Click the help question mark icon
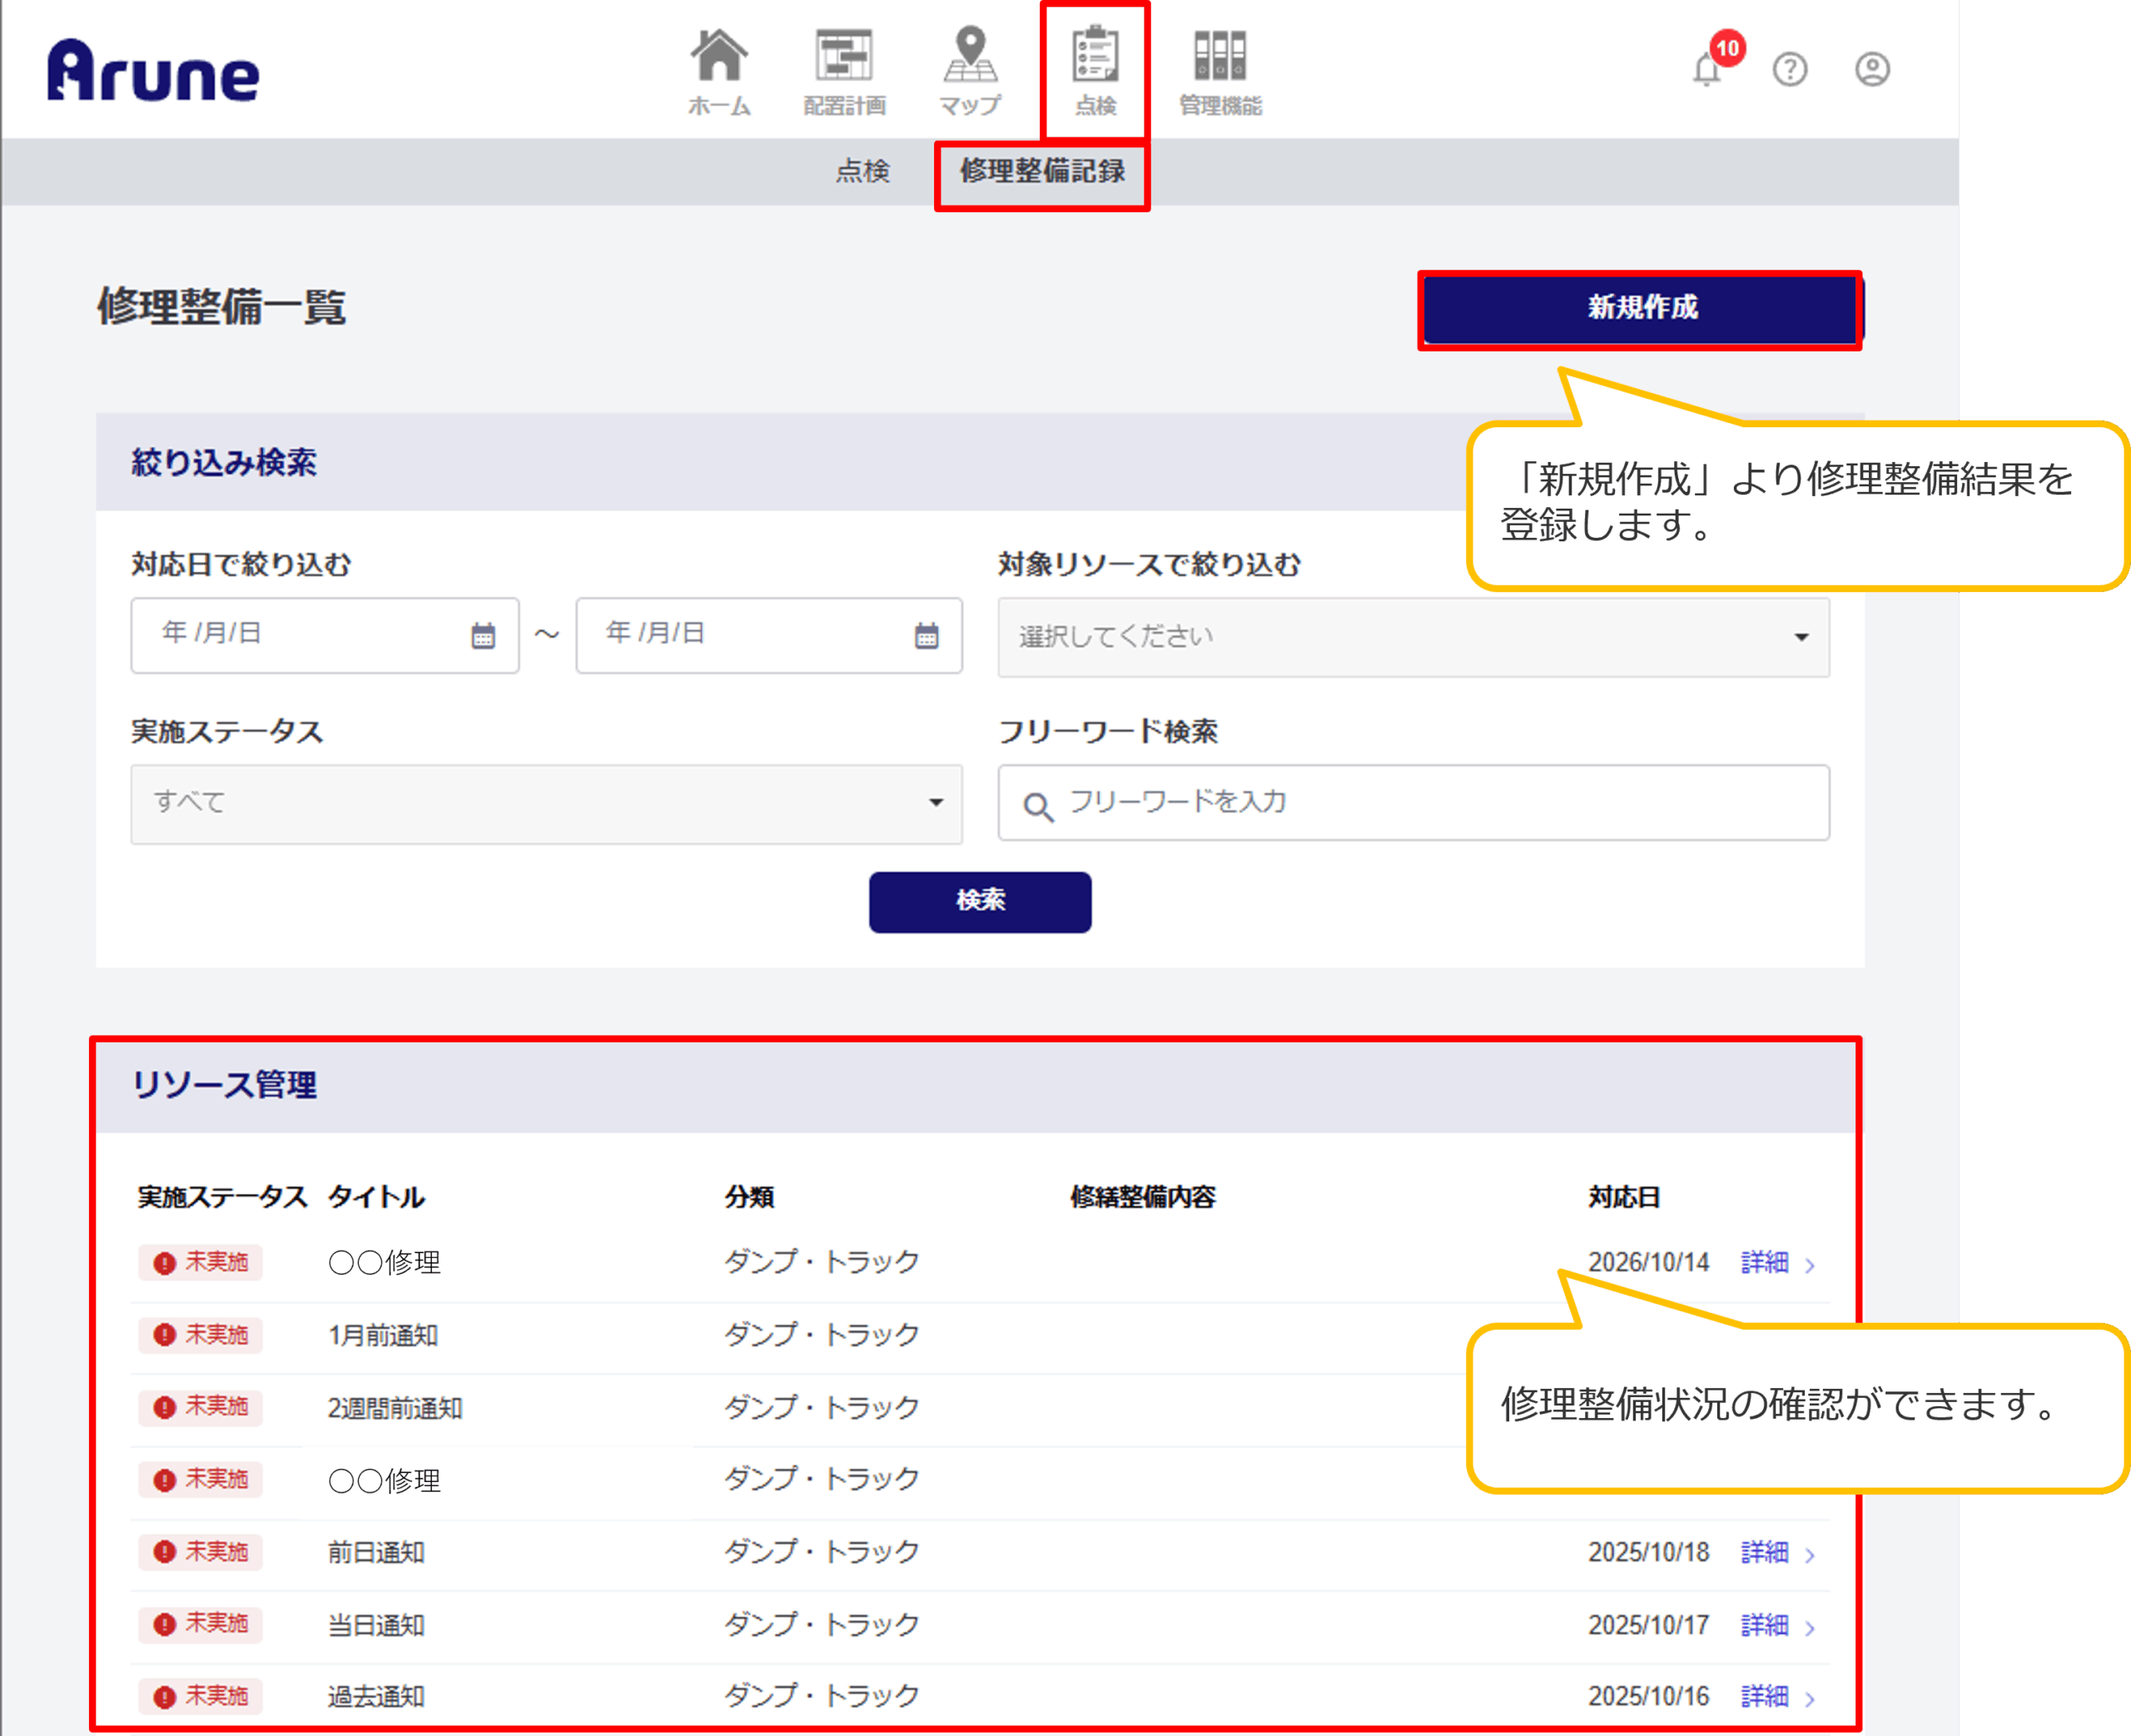This screenshot has width=2131, height=1736. 1791,69
